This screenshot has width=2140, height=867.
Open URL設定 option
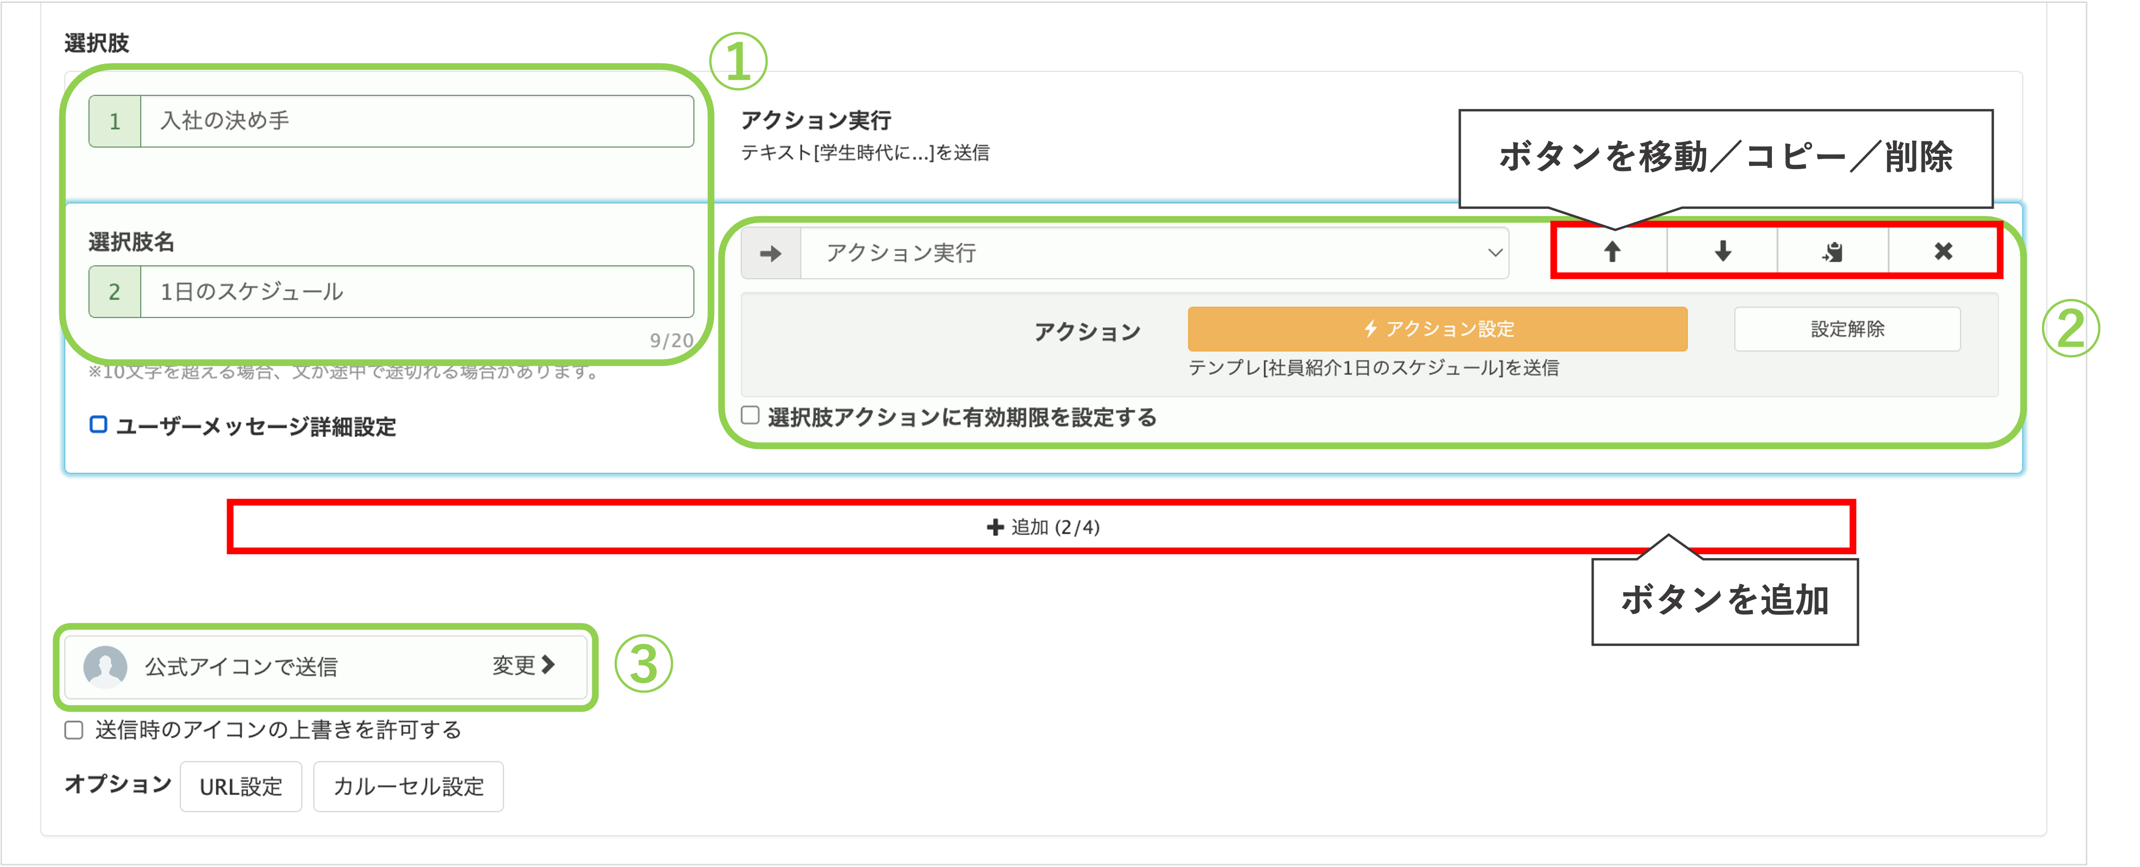point(241,786)
